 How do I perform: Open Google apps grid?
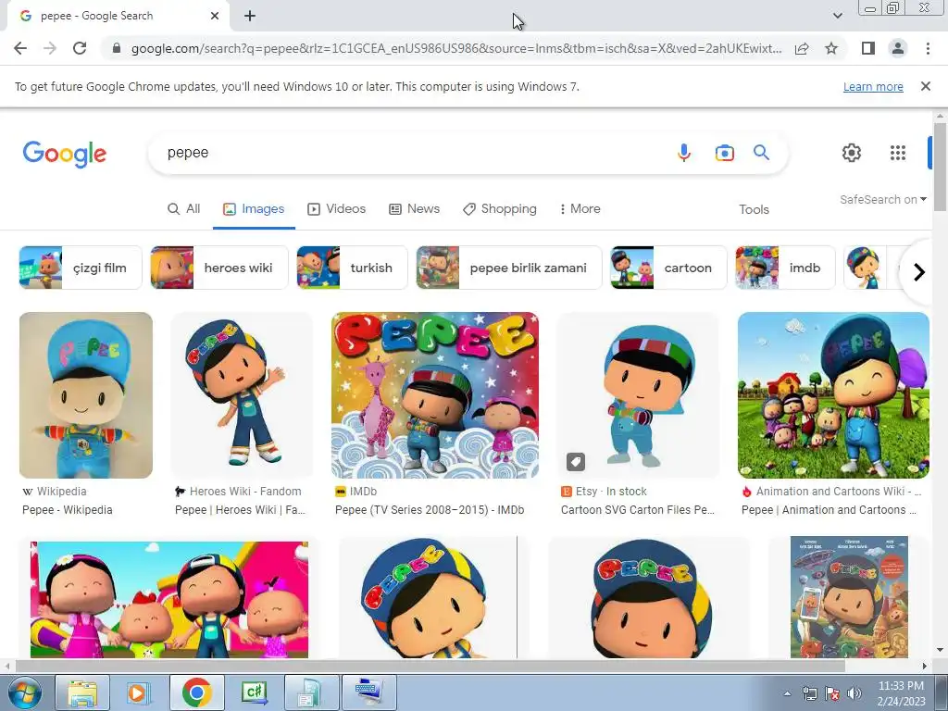tap(898, 153)
